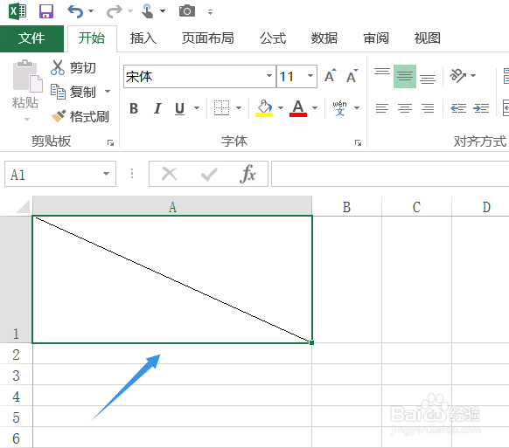Save the workbook with the floppy disk icon
The image size is (509, 448).
click(46, 11)
